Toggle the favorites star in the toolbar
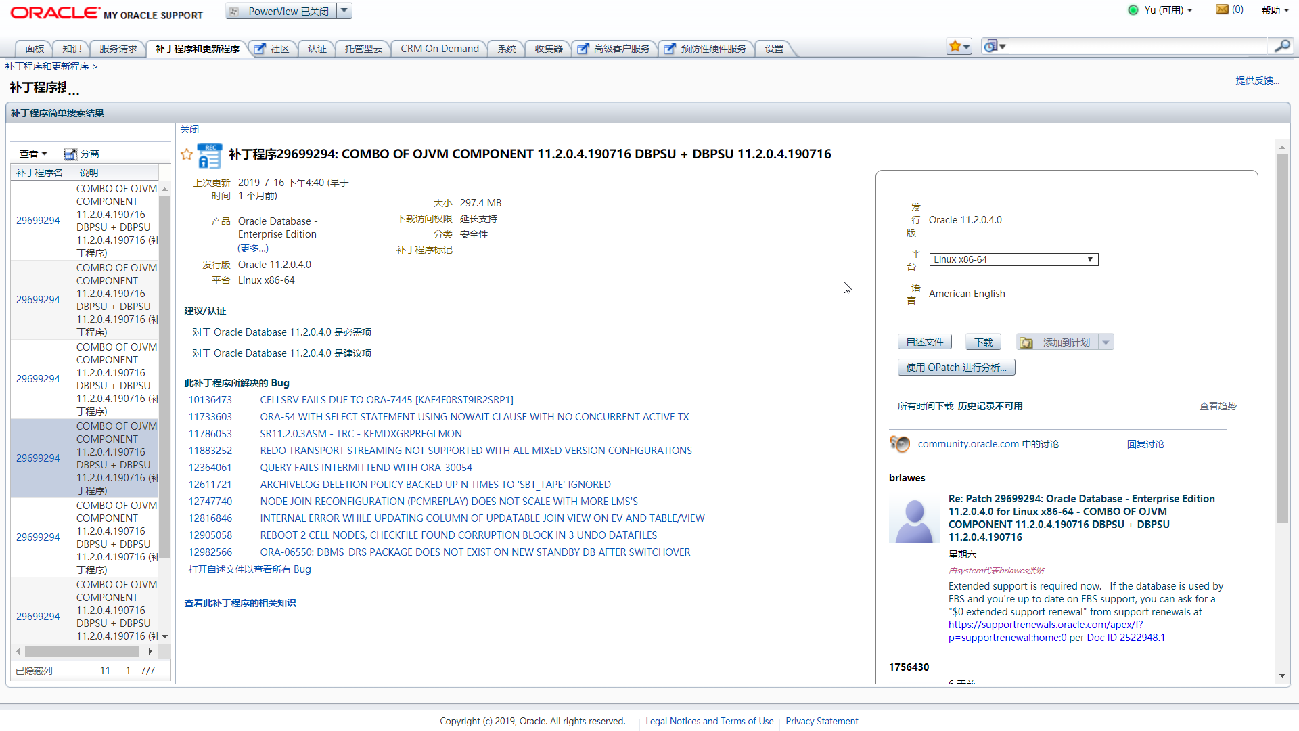 point(956,45)
